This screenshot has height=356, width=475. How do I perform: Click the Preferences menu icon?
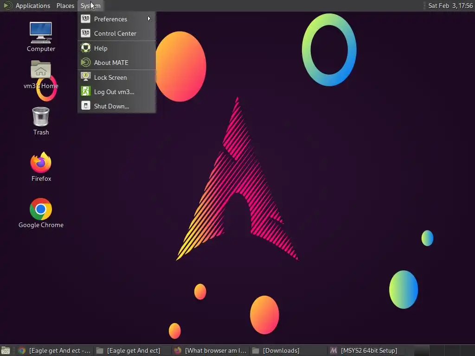86,19
